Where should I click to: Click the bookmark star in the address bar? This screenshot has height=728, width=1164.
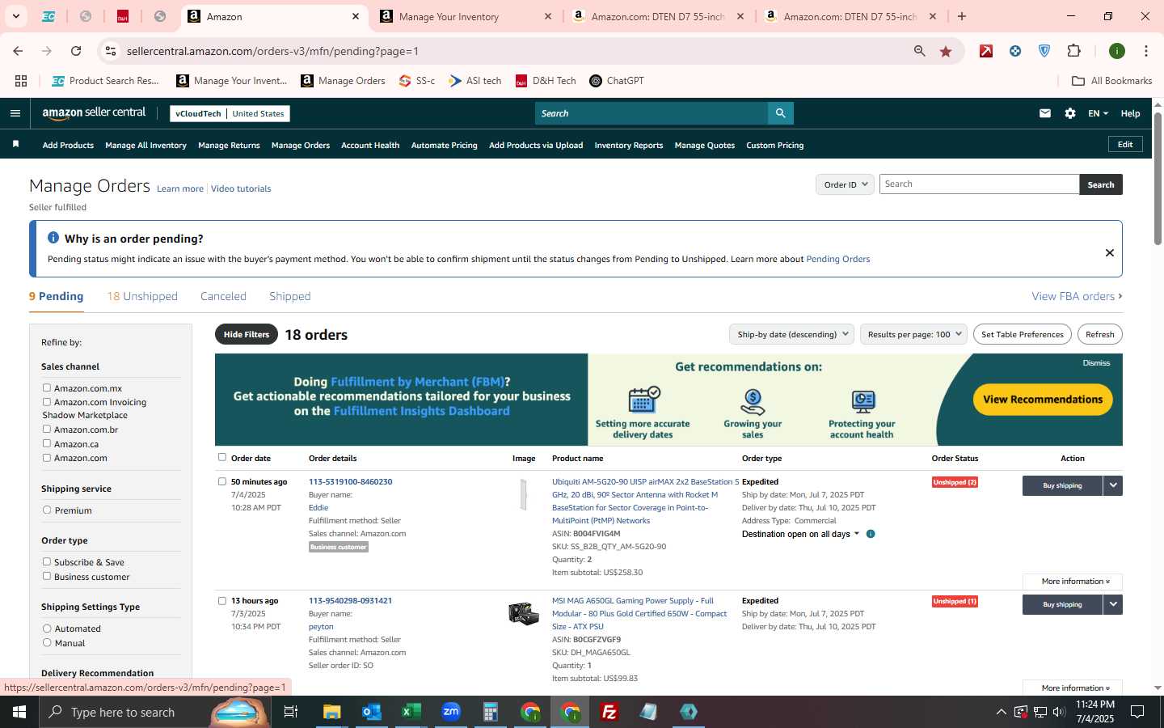click(946, 51)
